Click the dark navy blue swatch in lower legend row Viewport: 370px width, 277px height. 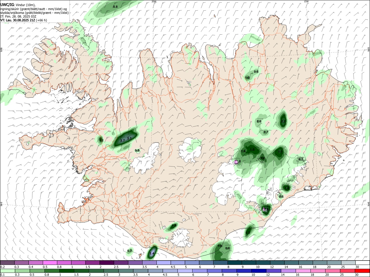click(x=258, y=271)
